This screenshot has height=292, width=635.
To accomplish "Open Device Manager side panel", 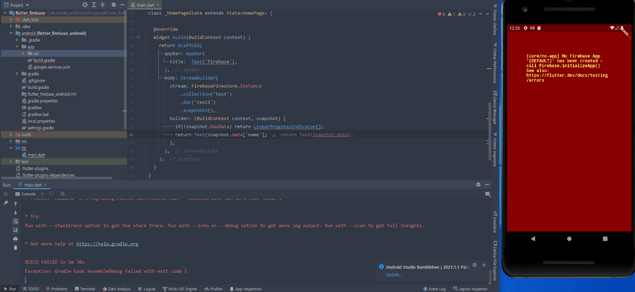I will 495,107.
